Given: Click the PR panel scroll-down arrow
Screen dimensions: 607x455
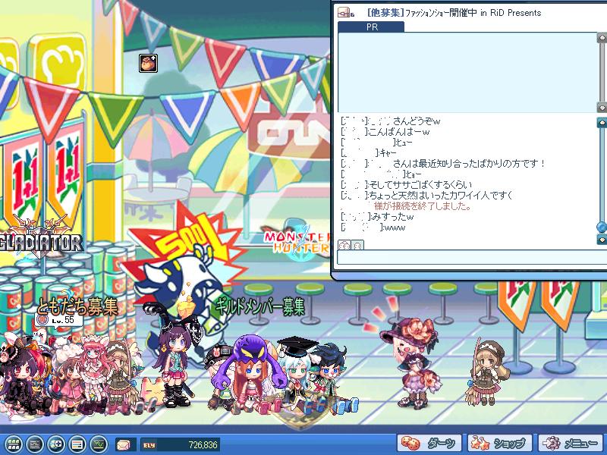Looking at the screenshot, I should click(x=602, y=107).
